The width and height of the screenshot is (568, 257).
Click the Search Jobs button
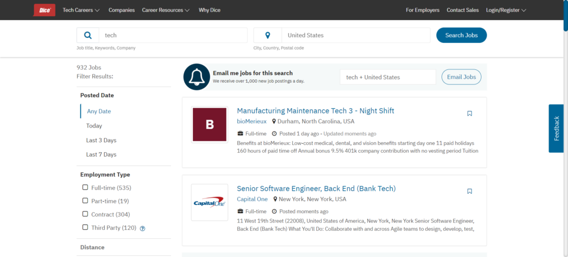click(x=461, y=35)
